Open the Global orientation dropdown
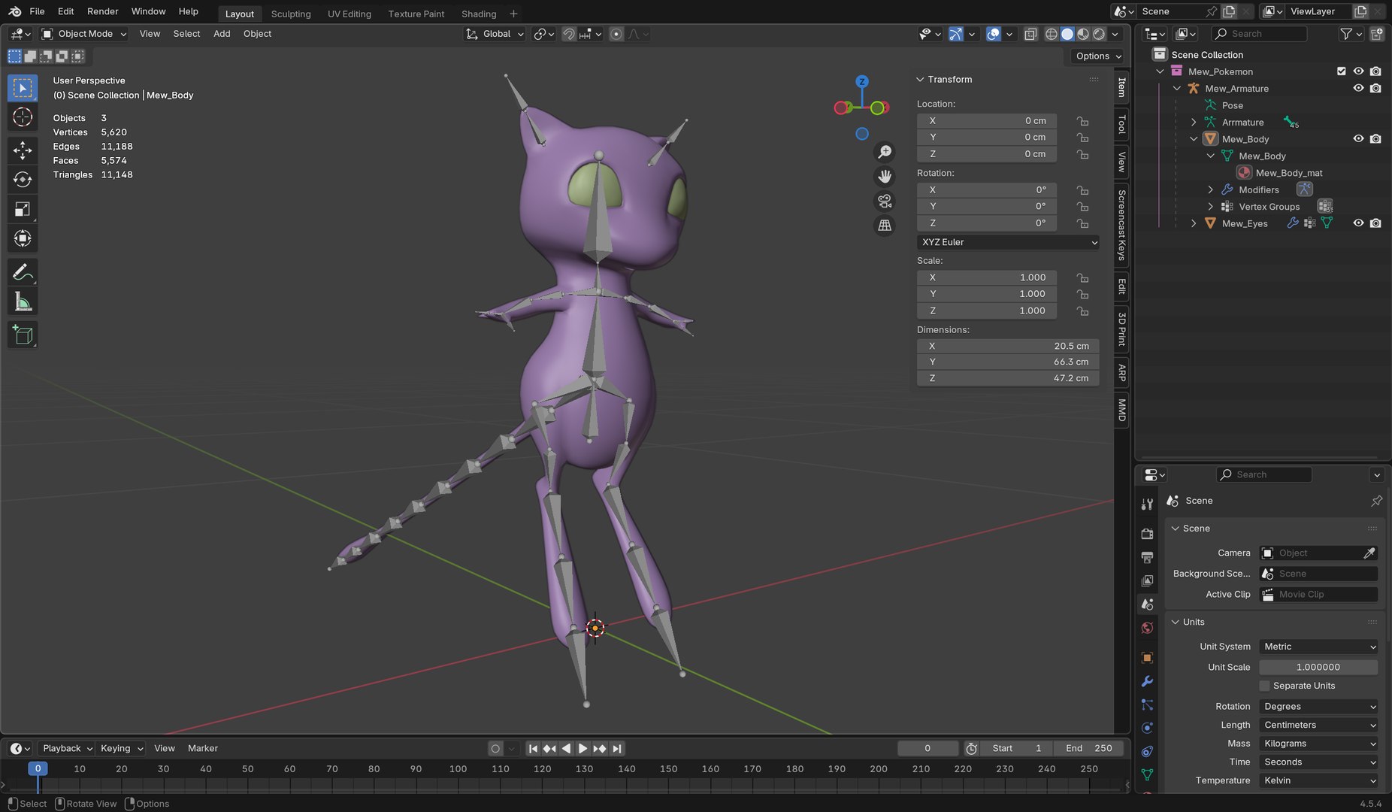The image size is (1392, 812). (x=495, y=34)
